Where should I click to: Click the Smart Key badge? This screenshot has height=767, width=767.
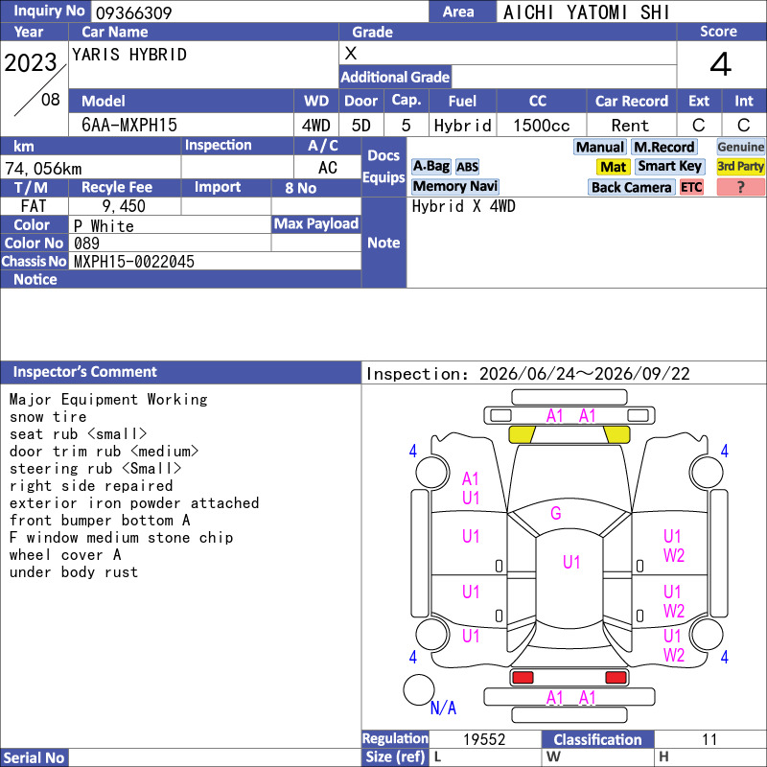[669, 167]
